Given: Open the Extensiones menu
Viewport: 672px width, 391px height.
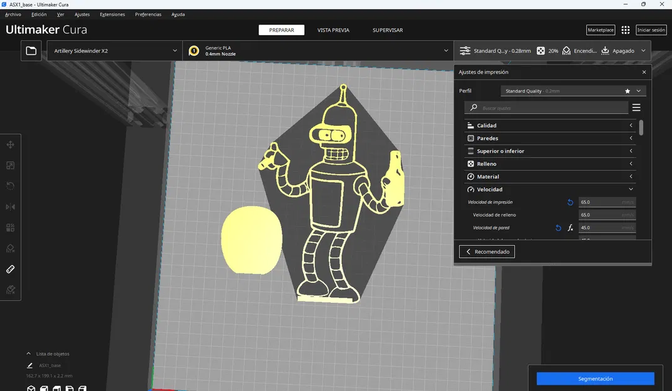Looking at the screenshot, I should tap(112, 14).
